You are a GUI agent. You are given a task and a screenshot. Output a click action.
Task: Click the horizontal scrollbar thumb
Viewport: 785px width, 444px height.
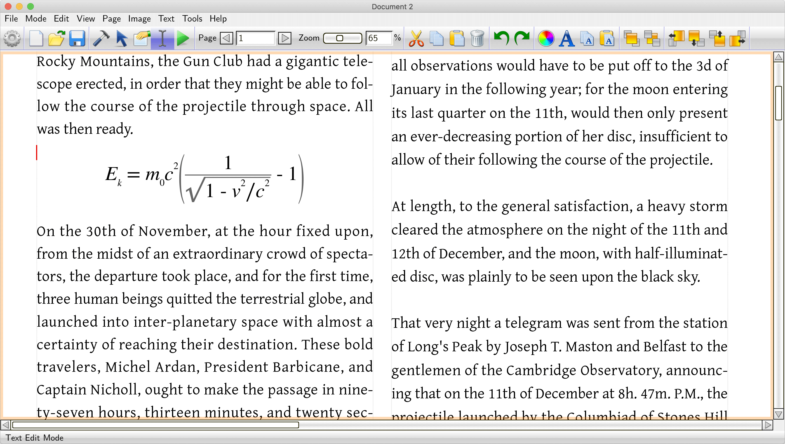156,424
